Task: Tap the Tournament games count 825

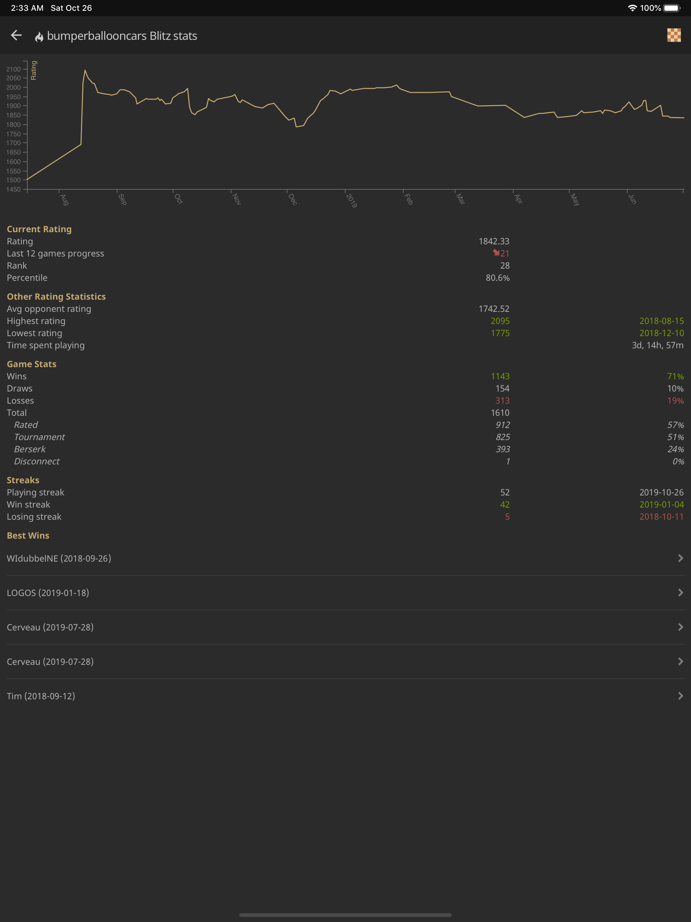Action: [x=503, y=437]
